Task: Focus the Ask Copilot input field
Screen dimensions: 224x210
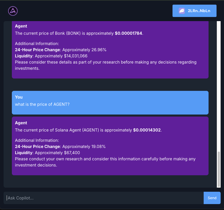Action: [104, 198]
